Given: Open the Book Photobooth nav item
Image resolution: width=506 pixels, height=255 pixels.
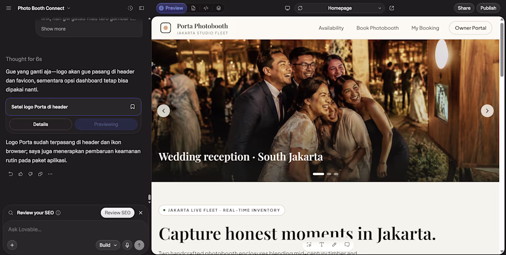Looking at the screenshot, I should pyautogui.click(x=378, y=28).
